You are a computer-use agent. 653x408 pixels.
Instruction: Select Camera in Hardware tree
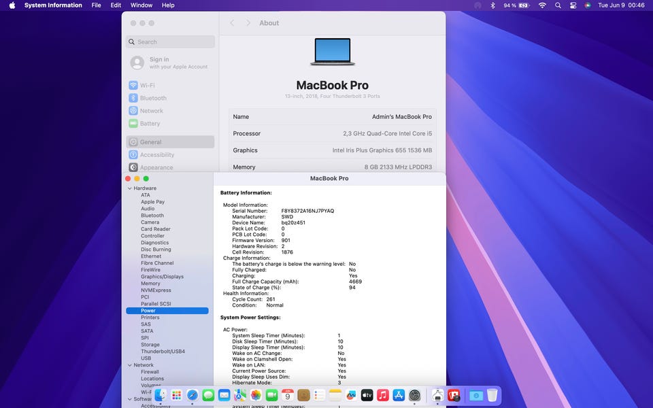click(x=150, y=222)
